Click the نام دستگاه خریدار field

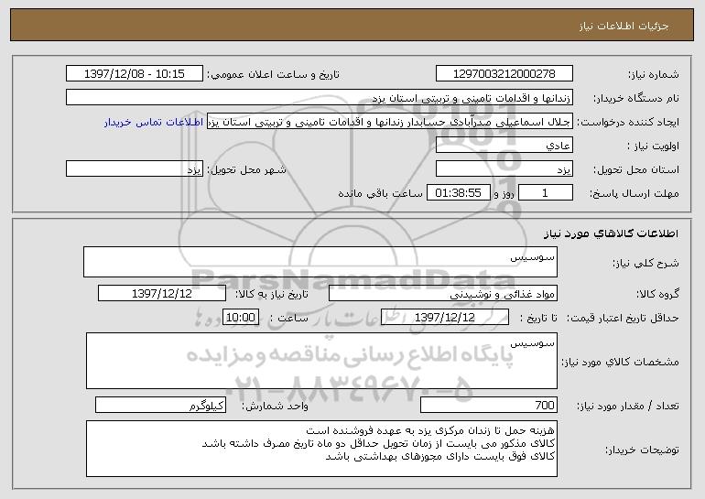320,98
